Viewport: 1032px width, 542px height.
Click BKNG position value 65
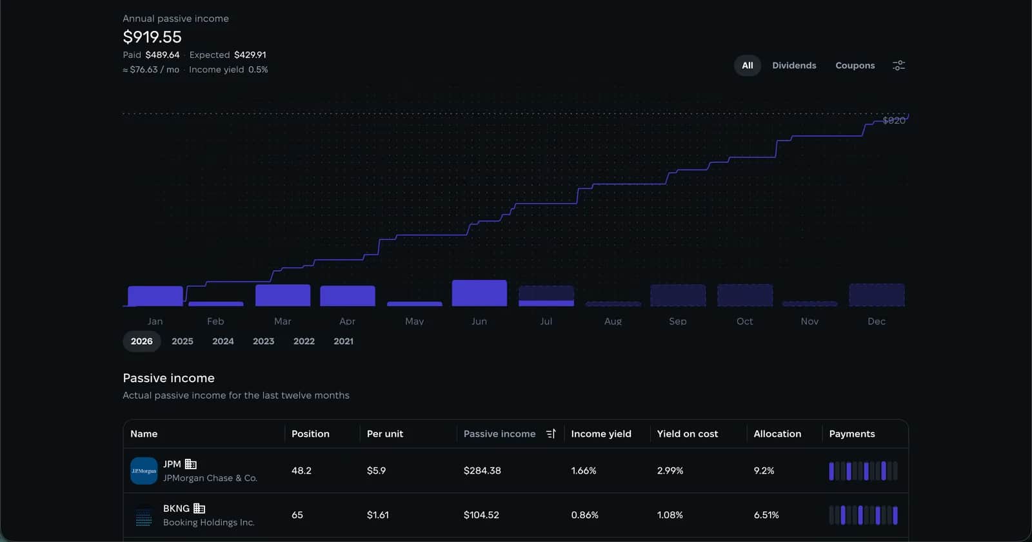click(297, 515)
